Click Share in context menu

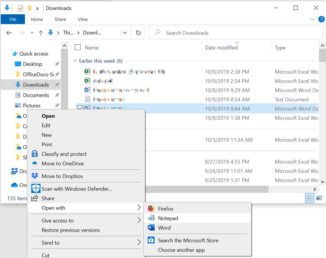point(86,198)
